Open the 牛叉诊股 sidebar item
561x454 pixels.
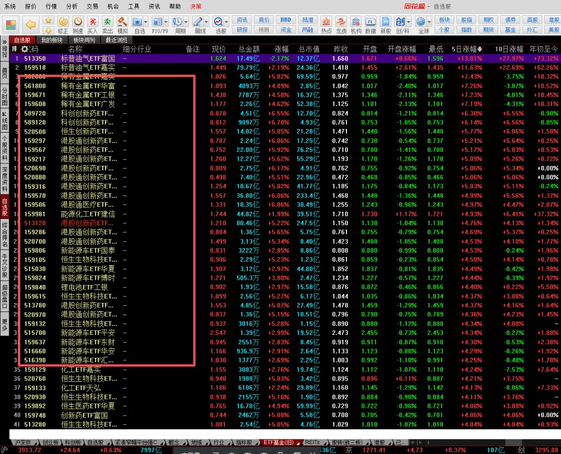[x=4, y=266]
